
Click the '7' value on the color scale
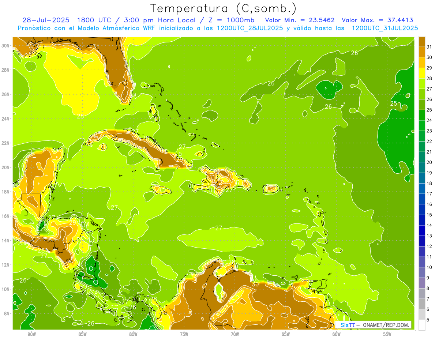click(428, 299)
